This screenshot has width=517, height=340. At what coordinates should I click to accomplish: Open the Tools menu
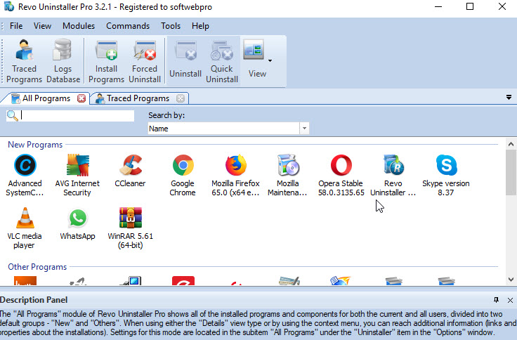coord(171,26)
